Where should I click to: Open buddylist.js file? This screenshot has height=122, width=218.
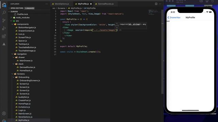(x=24, y=97)
